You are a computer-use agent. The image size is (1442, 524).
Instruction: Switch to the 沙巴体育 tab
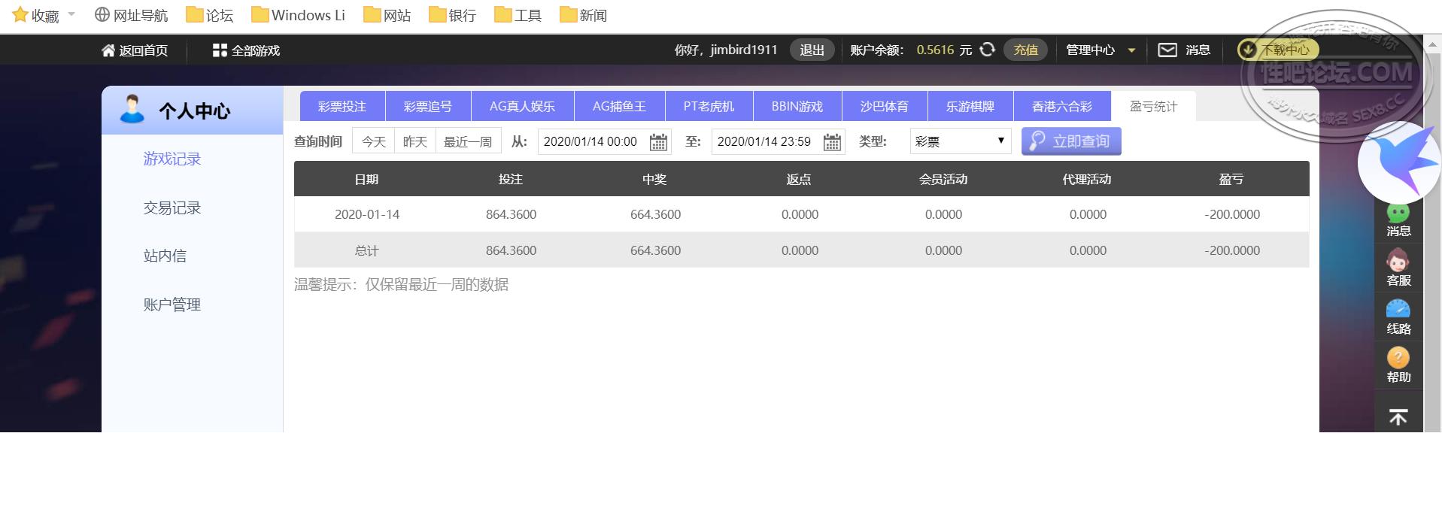tap(885, 106)
